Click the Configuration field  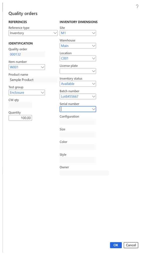coord(78,122)
